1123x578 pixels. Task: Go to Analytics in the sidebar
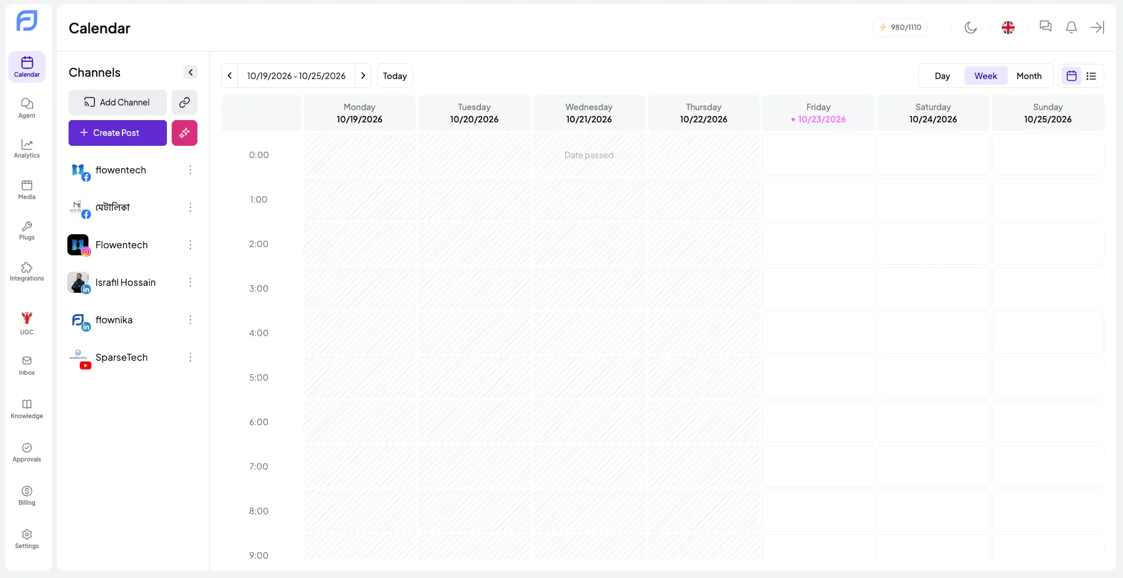coord(27,149)
